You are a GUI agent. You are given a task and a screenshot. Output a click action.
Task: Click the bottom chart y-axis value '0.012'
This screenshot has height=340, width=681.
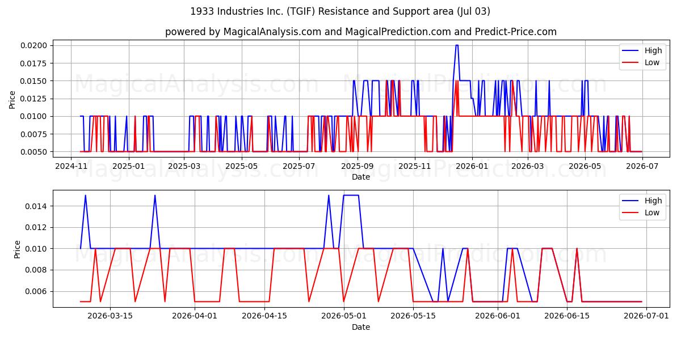pyautogui.click(x=37, y=227)
